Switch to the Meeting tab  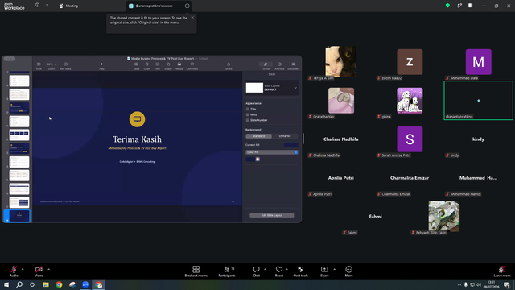pyautogui.click(x=68, y=6)
